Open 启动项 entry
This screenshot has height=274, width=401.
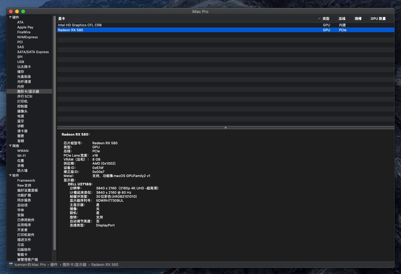point(22,205)
